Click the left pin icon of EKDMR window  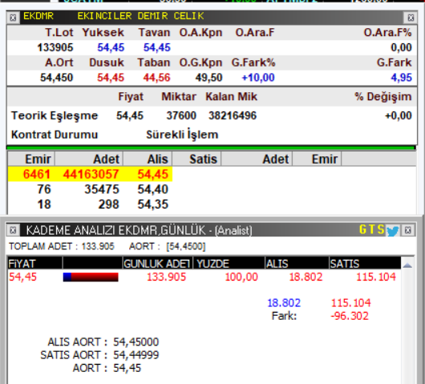click(13, 18)
